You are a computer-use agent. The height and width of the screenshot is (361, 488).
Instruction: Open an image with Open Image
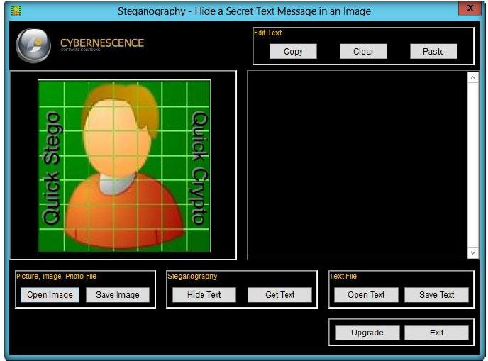pyautogui.click(x=50, y=295)
